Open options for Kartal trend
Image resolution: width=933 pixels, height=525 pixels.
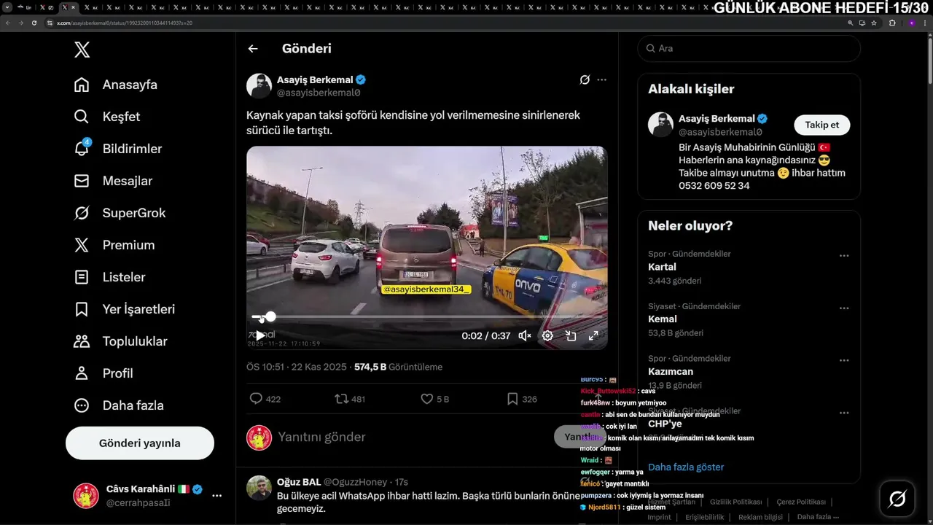tap(844, 256)
